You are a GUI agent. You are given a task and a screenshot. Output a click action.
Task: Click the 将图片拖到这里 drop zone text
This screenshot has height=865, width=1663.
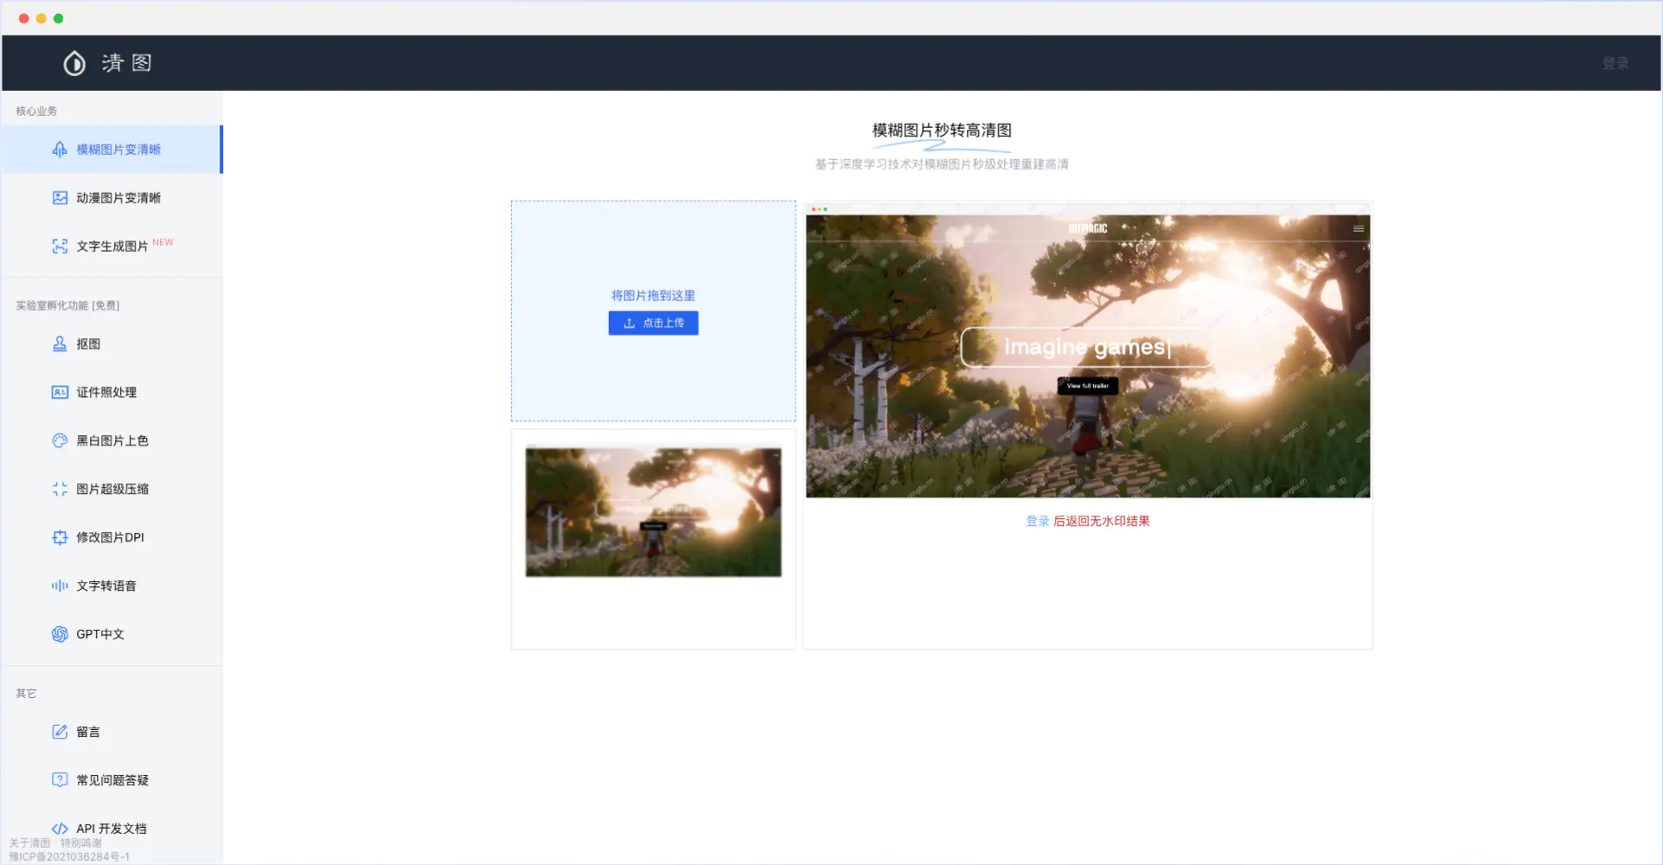pyautogui.click(x=653, y=296)
